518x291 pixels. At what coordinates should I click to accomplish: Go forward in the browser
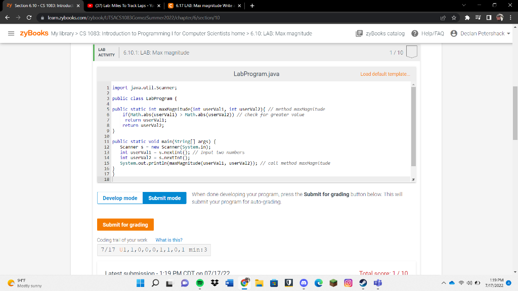18,18
